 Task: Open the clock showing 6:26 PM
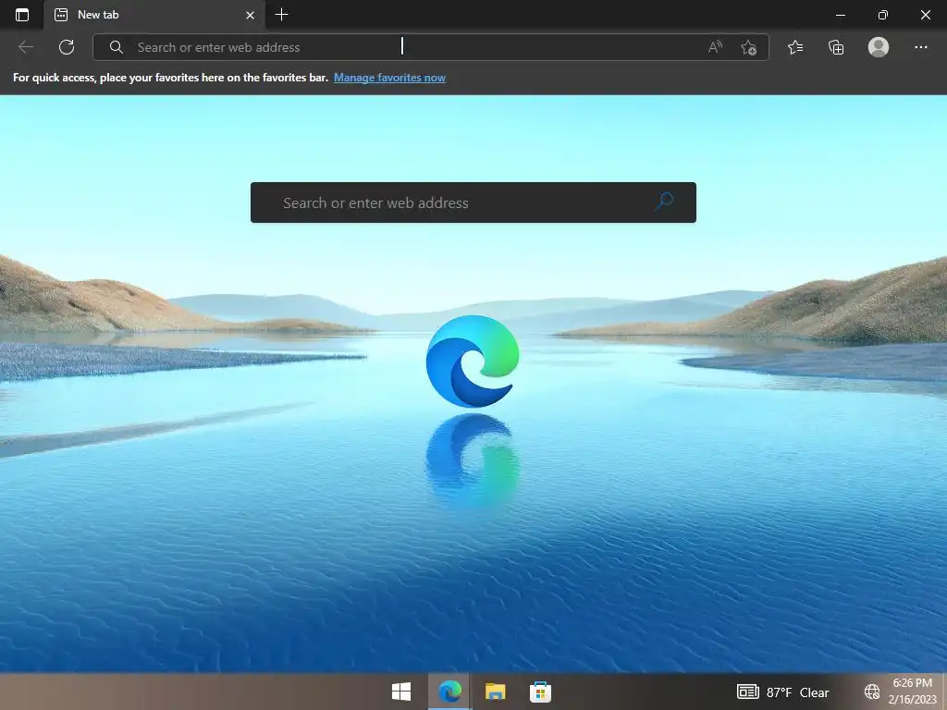913,692
